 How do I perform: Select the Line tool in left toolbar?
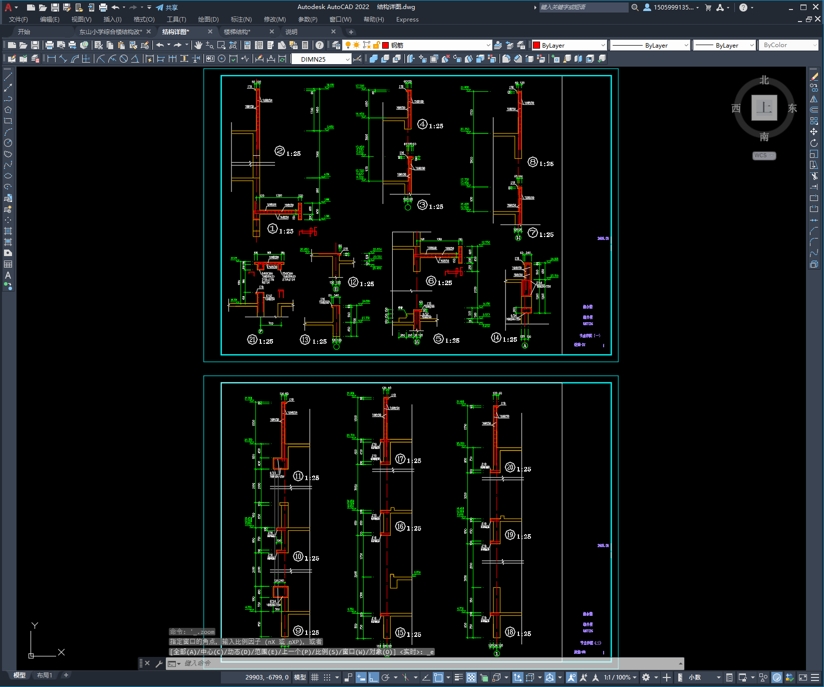coord(8,77)
